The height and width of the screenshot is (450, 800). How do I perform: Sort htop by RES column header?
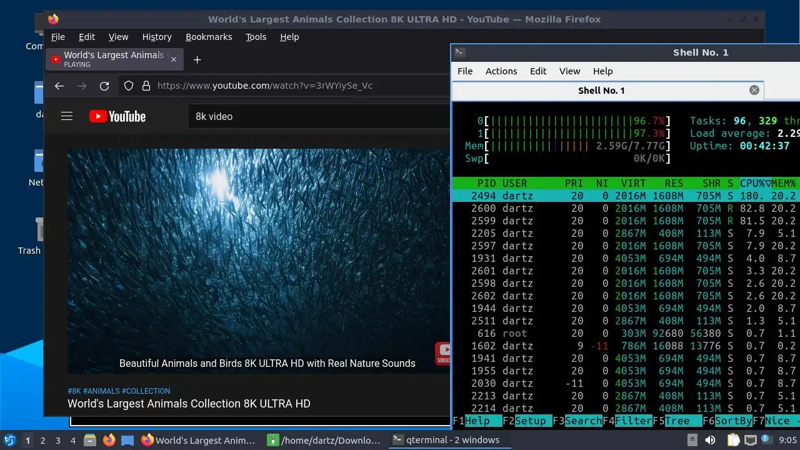[674, 183]
